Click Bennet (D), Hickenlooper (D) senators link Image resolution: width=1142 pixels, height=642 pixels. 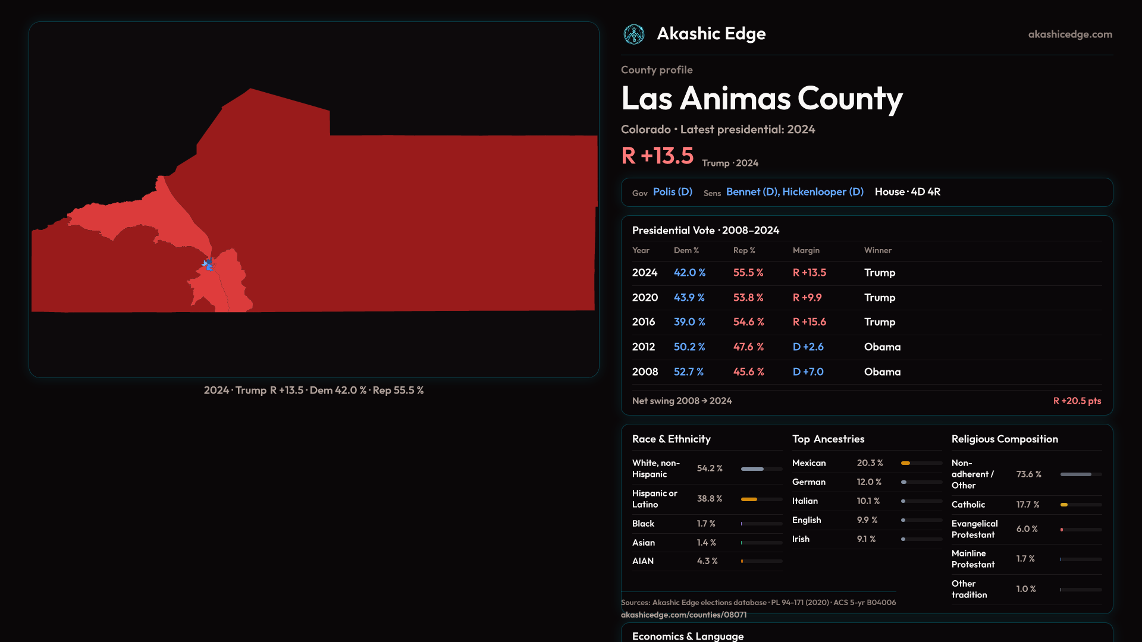tap(794, 192)
